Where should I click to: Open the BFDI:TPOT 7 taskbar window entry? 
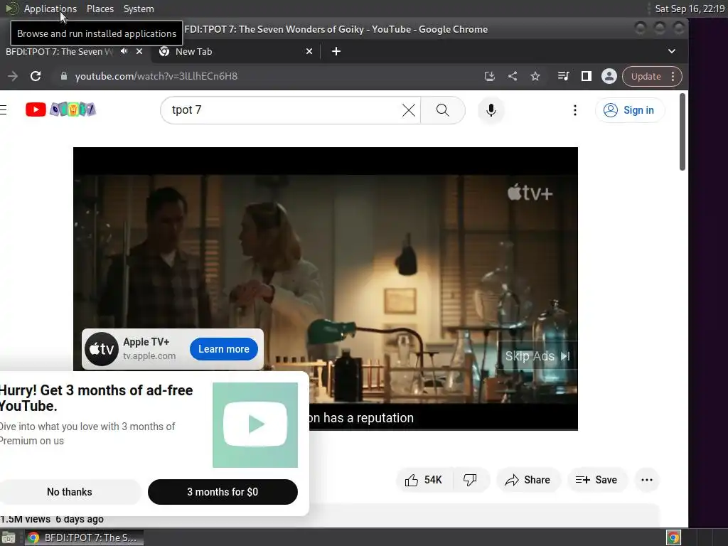coord(85,537)
